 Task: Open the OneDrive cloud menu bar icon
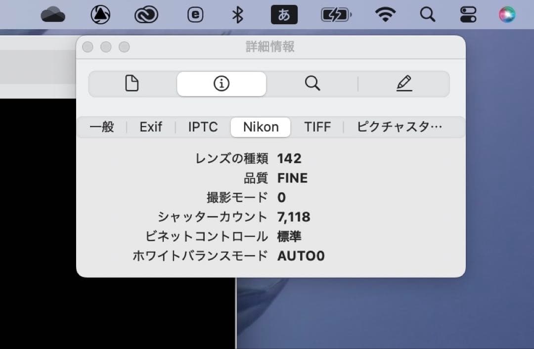pyautogui.click(x=53, y=14)
